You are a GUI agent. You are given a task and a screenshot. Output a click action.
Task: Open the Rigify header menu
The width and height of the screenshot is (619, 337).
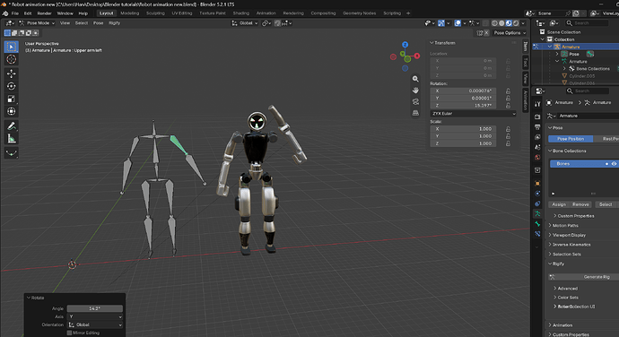click(115, 23)
